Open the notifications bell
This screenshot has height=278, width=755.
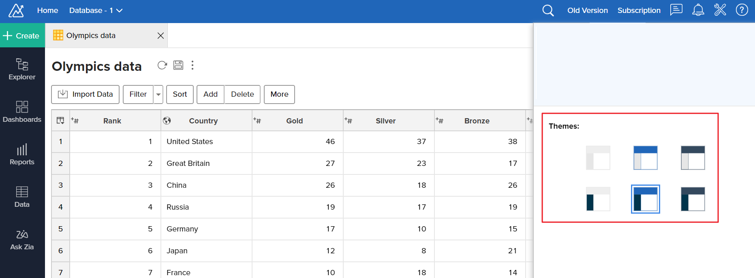698,10
